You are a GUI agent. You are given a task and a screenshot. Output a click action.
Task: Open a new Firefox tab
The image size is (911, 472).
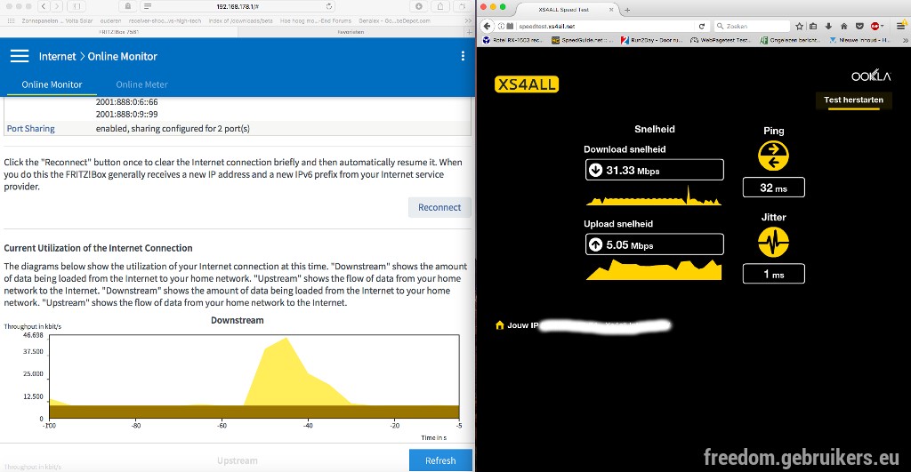627,9
